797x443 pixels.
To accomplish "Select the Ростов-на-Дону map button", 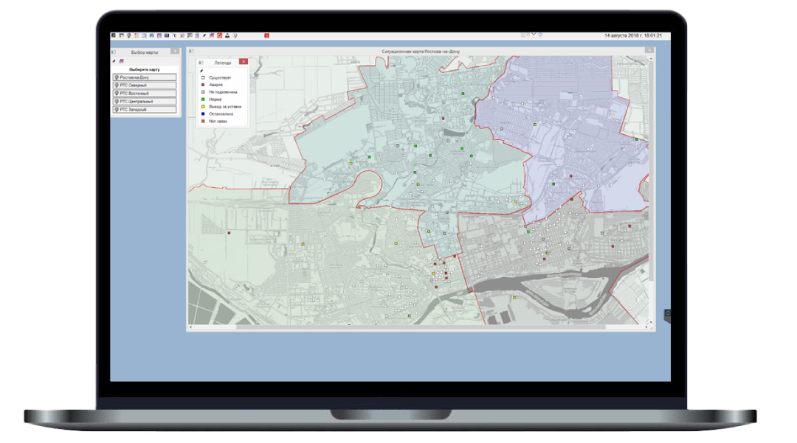I will tap(144, 77).
